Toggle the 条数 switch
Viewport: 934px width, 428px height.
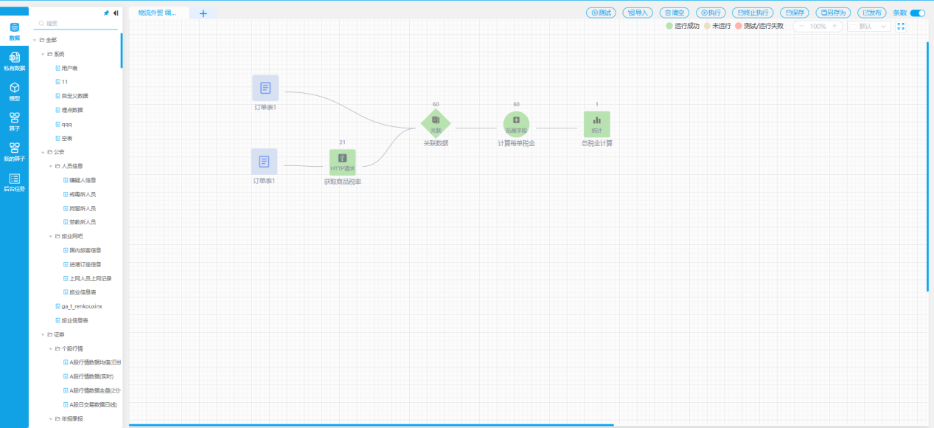[x=918, y=13]
